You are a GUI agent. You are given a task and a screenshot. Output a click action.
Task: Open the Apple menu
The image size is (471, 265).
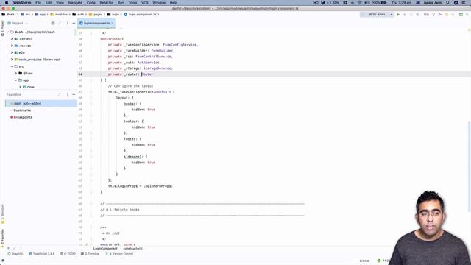pyautogui.click(x=7, y=3)
